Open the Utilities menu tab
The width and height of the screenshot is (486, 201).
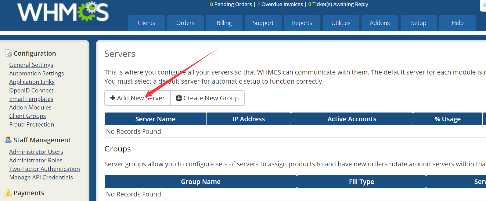point(341,23)
